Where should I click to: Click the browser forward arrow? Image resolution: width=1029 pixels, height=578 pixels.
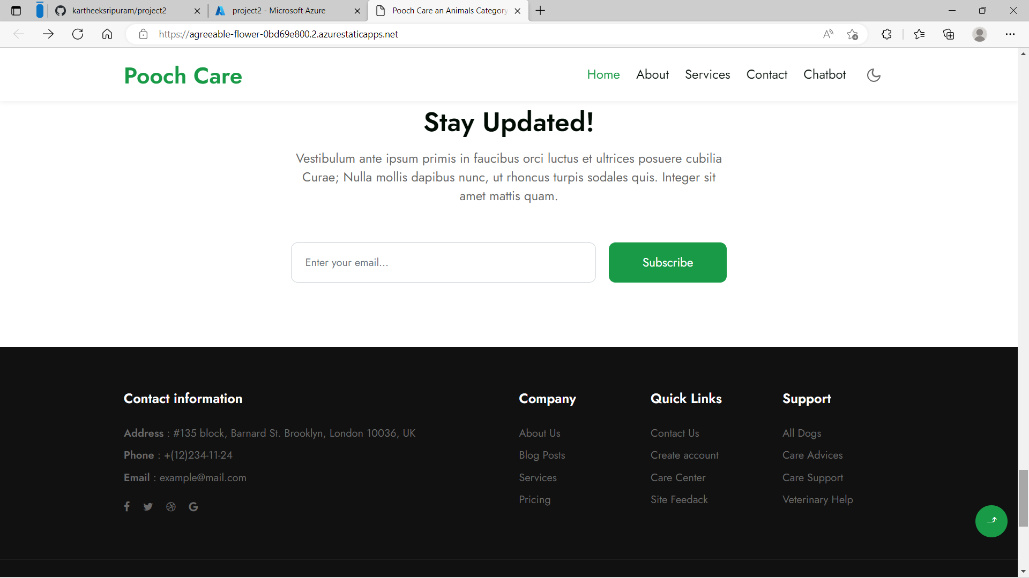pos(48,34)
